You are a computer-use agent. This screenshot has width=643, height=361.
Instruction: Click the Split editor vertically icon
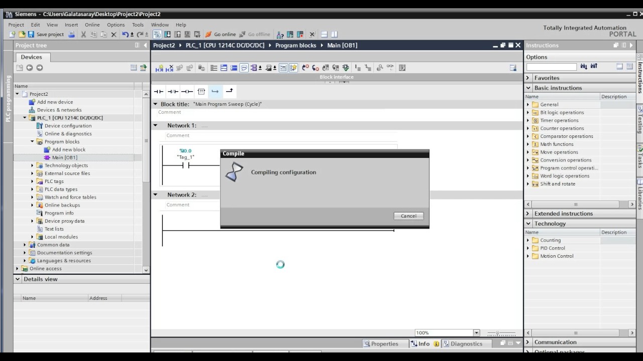click(335, 34)
